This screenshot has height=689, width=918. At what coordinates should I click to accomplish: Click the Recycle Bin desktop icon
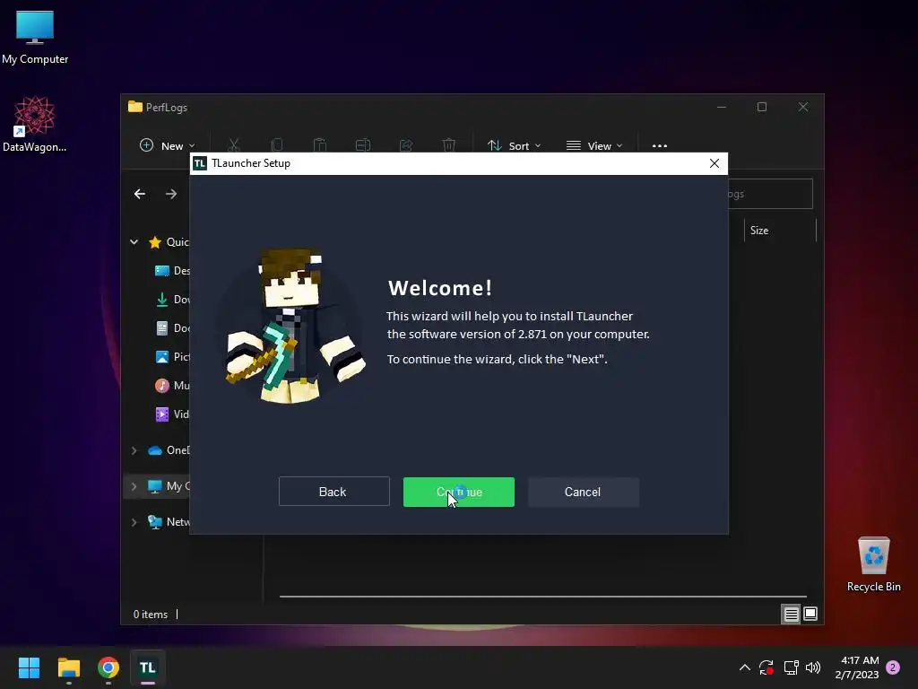click(873, 564)
